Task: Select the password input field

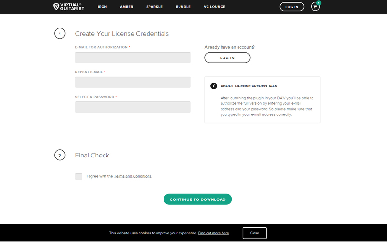Action: (133, 107)
